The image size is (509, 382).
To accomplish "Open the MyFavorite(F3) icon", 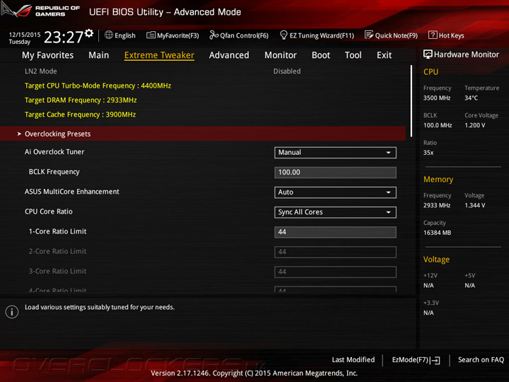I will 151,35.
